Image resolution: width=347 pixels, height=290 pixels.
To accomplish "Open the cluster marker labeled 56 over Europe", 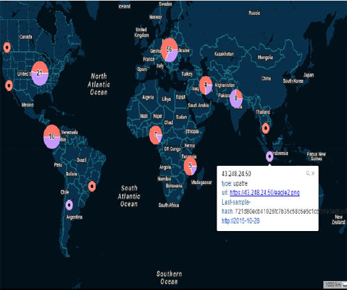I will (169, 50).
